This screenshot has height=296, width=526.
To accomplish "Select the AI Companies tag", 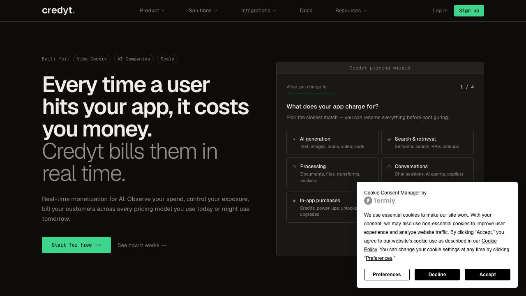I will click(134, 59).
